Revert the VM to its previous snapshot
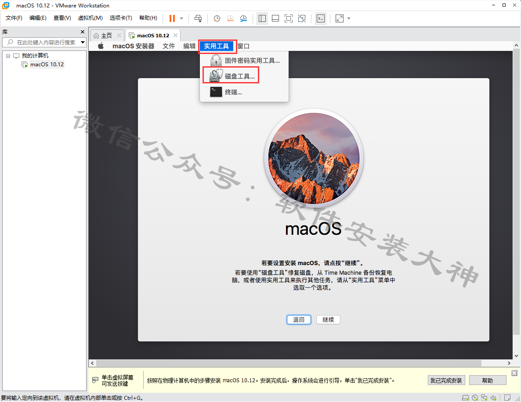This screenshot has height=402, width=521. 230,18
